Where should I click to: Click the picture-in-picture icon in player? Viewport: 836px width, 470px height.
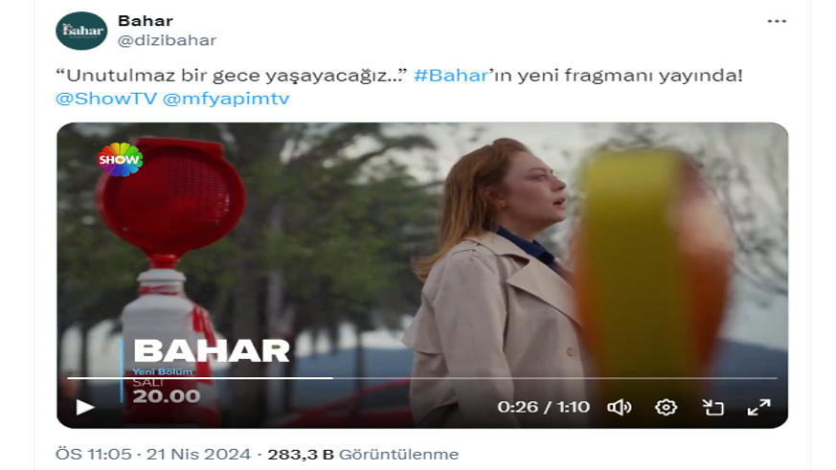(712, 408)
